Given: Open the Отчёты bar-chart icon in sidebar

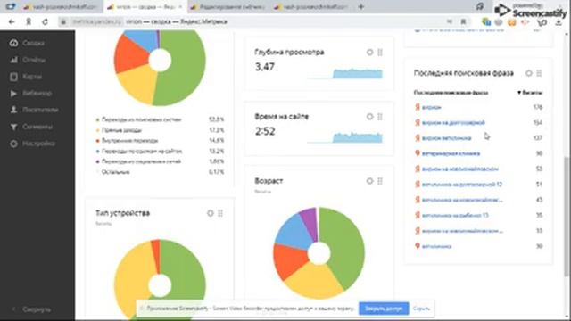Looking at the screenshot, I should tap(14, 60).
